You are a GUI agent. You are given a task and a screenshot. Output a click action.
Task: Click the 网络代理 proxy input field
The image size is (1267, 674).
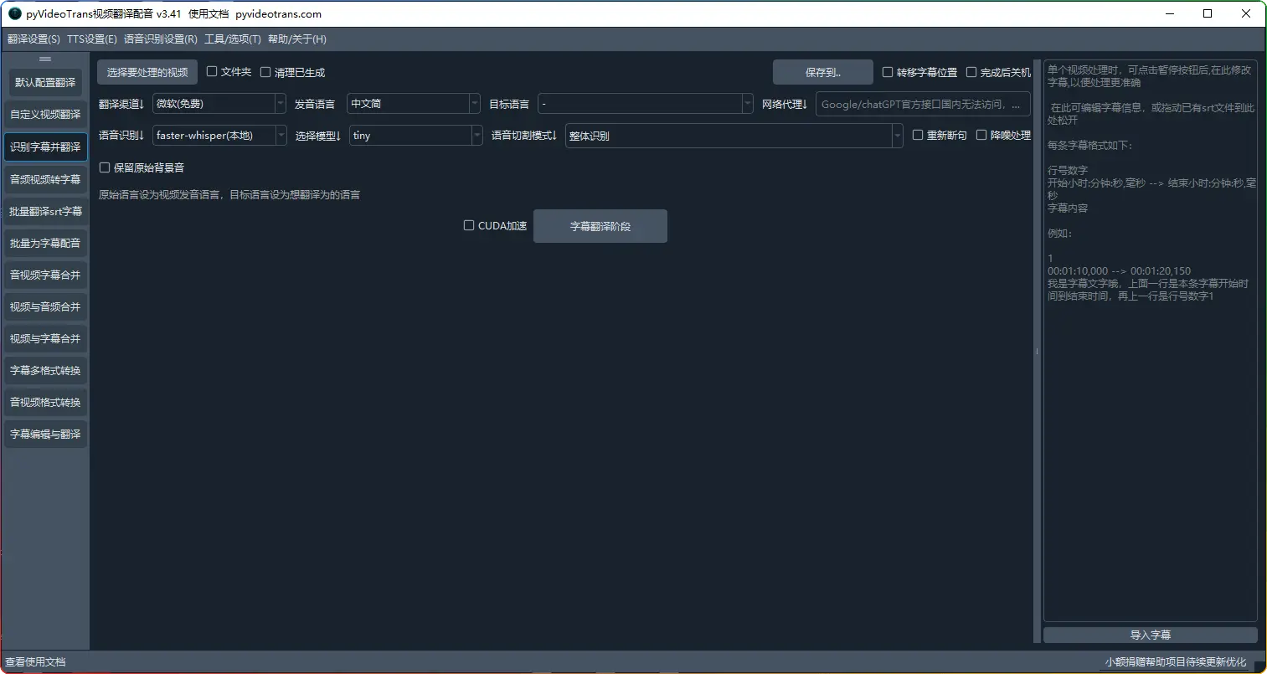click(921, 103)
